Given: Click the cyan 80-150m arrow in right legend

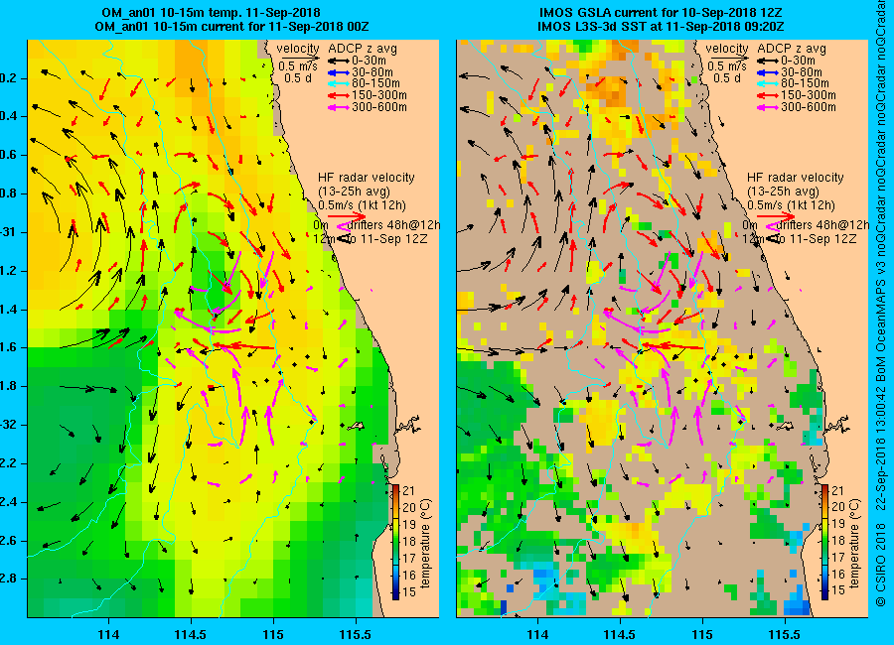Looking at the screenshot, I should click(x=768, y=83).
